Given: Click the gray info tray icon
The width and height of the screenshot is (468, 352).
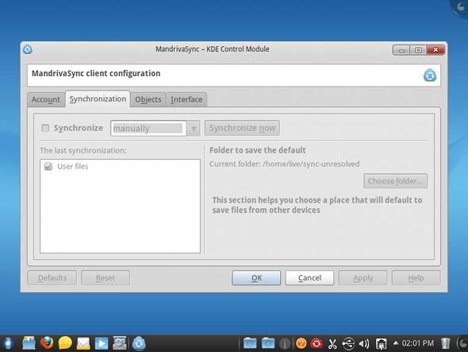Looking at the screenshot, I should (x=285, y=343).
